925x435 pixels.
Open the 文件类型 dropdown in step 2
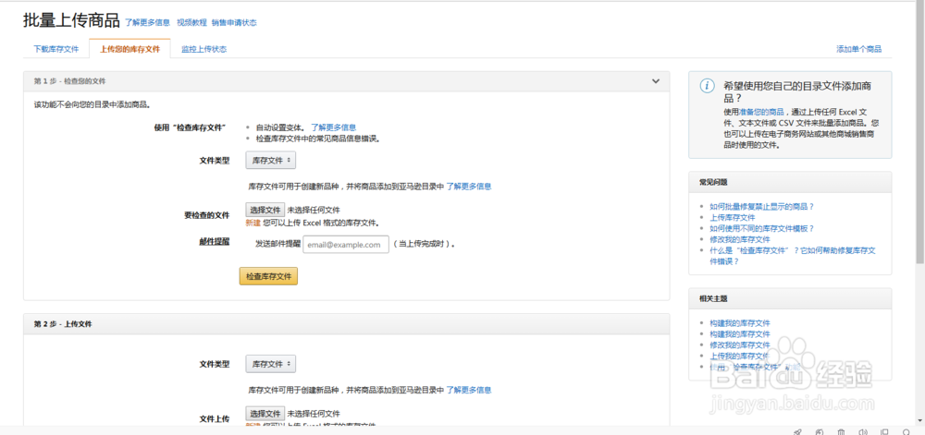pos(270,364)
